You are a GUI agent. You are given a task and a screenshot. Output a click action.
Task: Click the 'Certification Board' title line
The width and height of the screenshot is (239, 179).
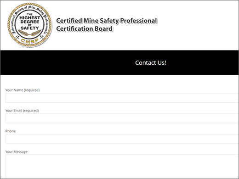85,29
